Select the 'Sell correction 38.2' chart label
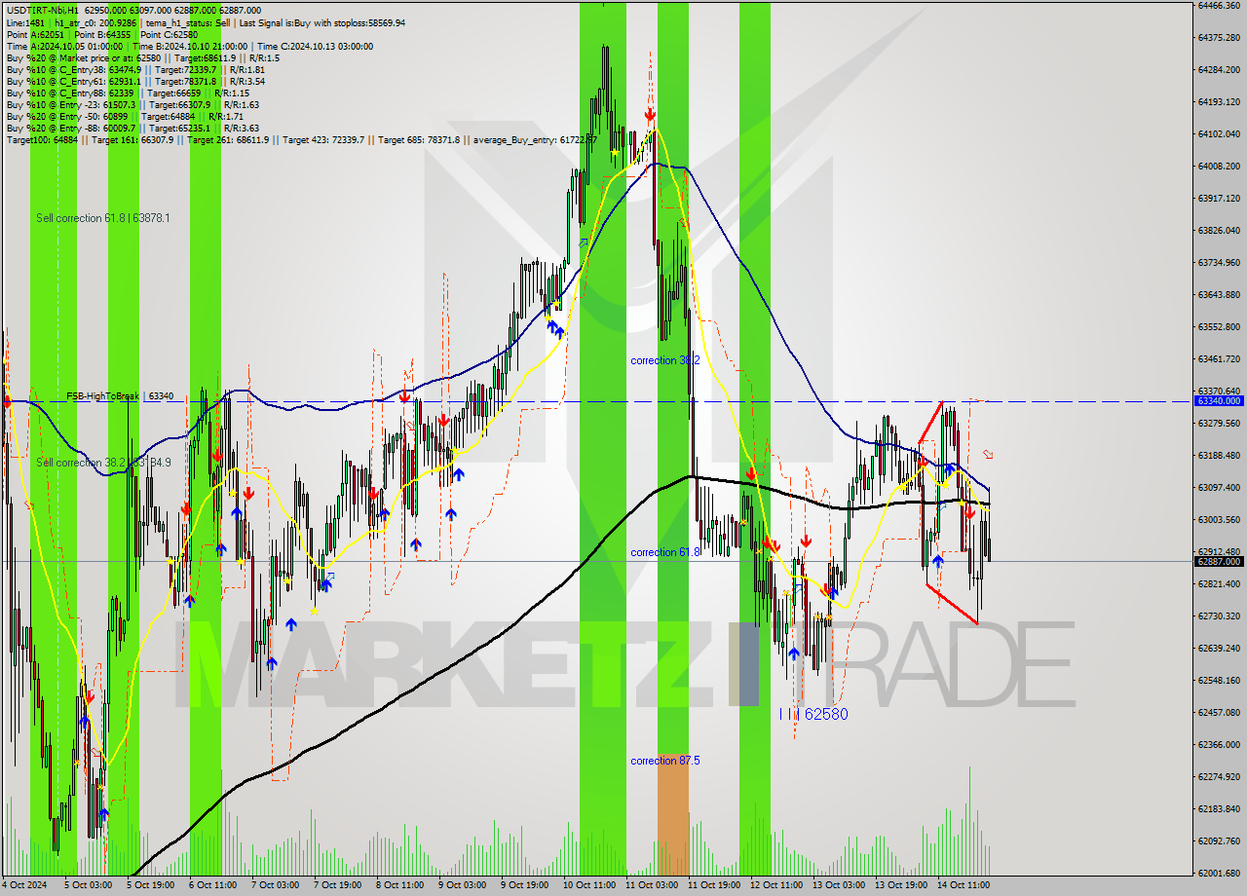This screenshot has width=1247, height=896. coord(103,463)
